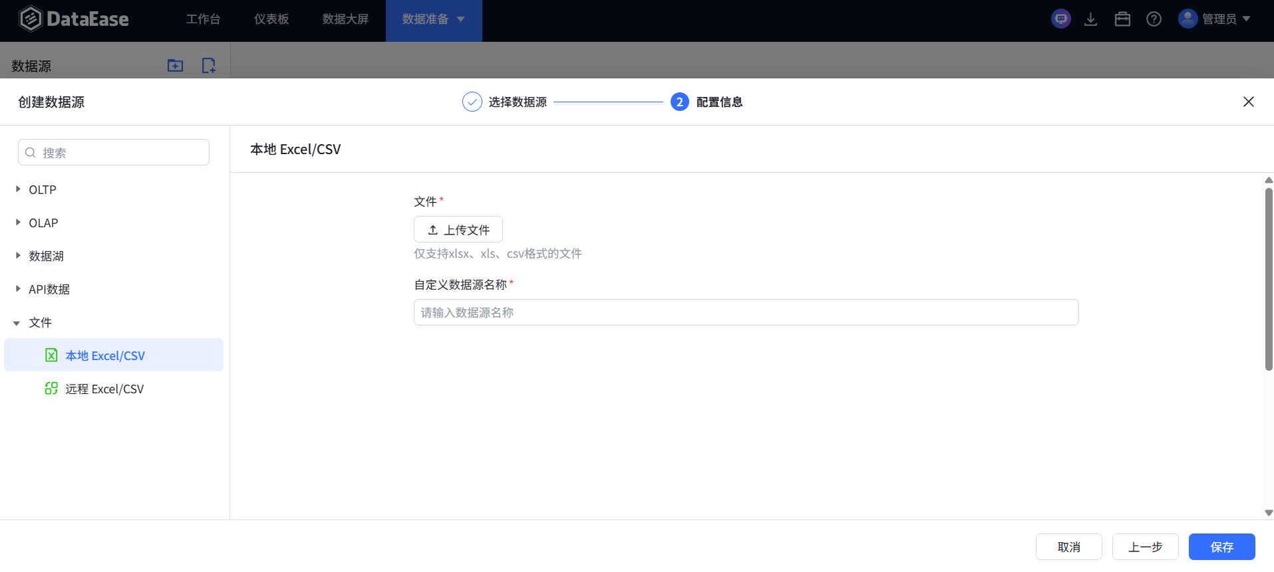Open the download center icon
The image size is (1274, 572).
pos(1090,19)
